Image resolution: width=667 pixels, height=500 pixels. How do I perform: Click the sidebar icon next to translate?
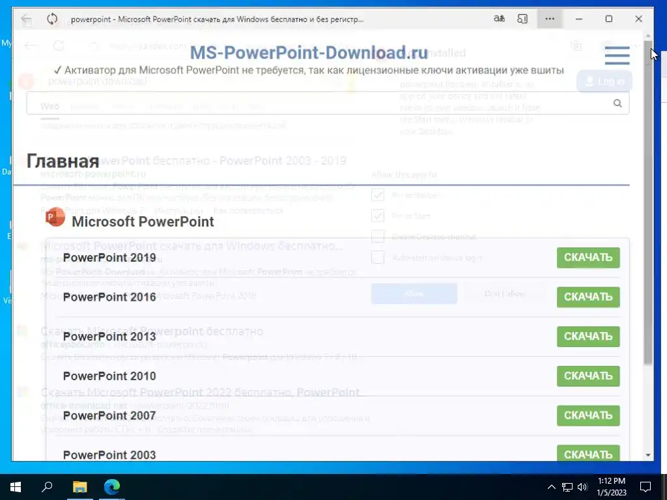(522, 19)
